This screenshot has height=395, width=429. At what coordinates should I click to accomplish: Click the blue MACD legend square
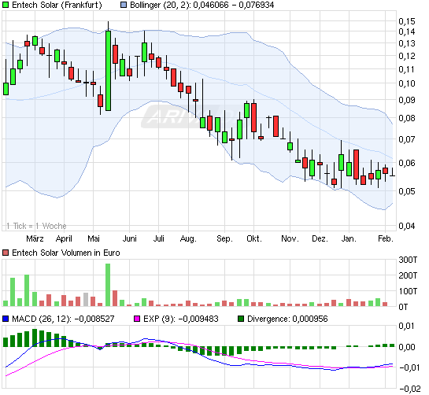(6, 319)
